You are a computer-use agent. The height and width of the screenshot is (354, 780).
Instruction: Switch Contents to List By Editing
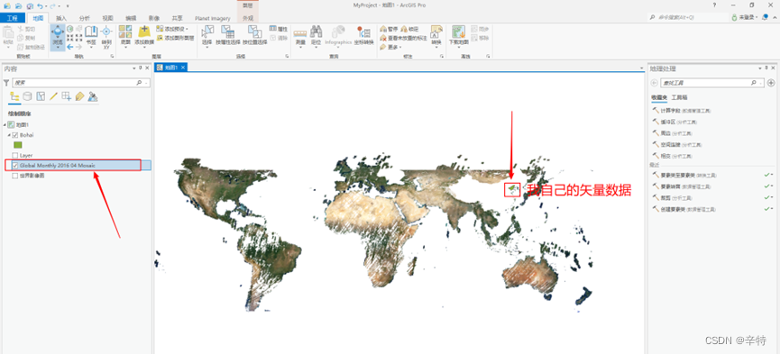pyautogui.click(x=53, y=96)
